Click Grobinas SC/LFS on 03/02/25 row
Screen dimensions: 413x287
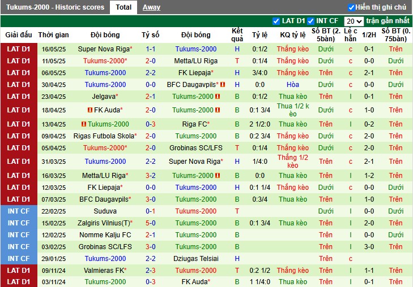pyautogui.click(x=105, y=247)
